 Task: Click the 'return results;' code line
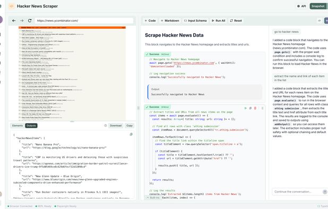163,180
